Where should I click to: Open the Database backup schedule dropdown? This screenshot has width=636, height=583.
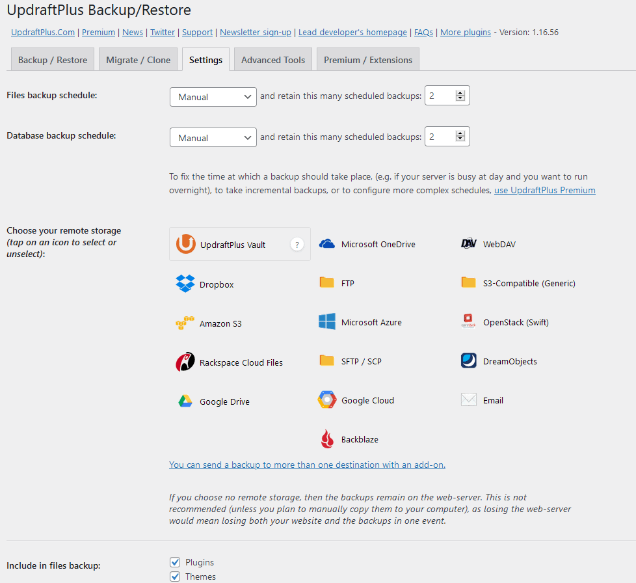pos(213,137)
